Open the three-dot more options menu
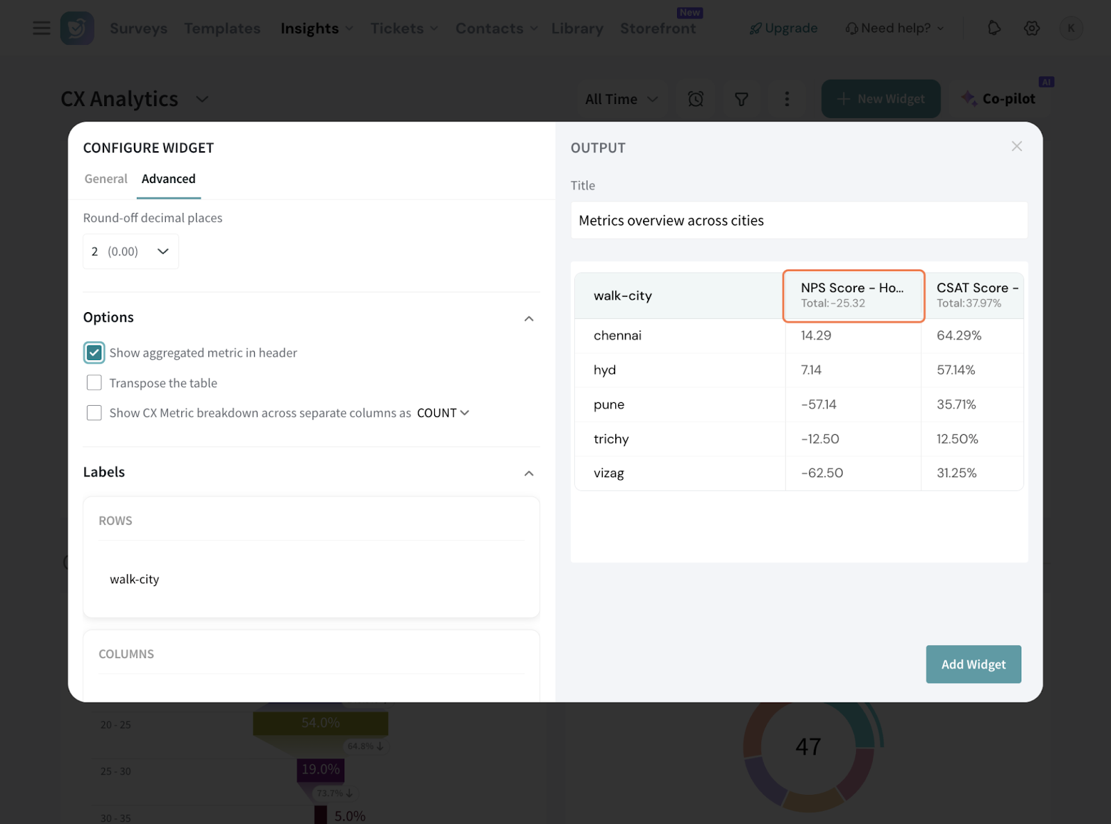Image resolution: width=1111 pixels, height=824 pixels. [787, 99]
